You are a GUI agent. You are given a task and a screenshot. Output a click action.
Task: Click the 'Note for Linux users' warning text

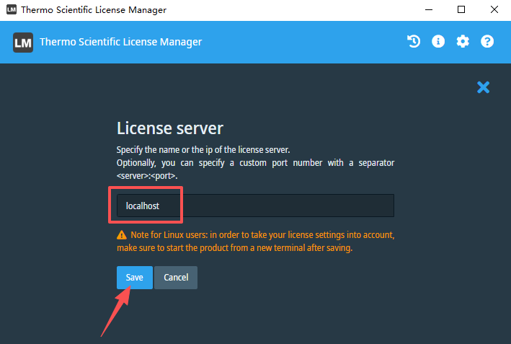tap(255, 242)
